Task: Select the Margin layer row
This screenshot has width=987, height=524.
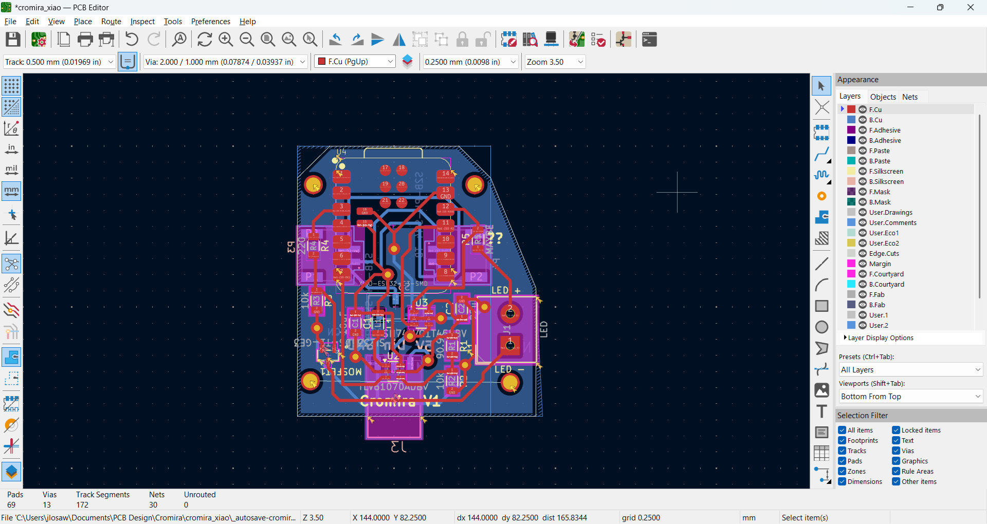Action: (906, 264)
